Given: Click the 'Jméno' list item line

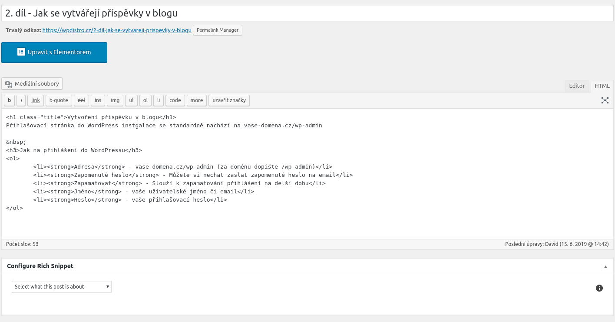Looking at the screenshot, I should coord(144,192).
